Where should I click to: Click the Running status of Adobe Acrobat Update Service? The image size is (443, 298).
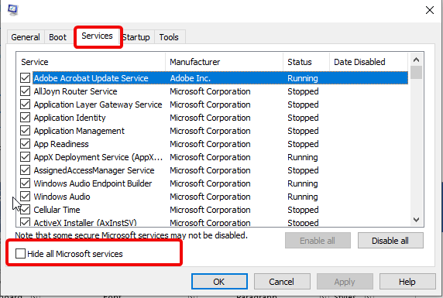pos(303,78)
